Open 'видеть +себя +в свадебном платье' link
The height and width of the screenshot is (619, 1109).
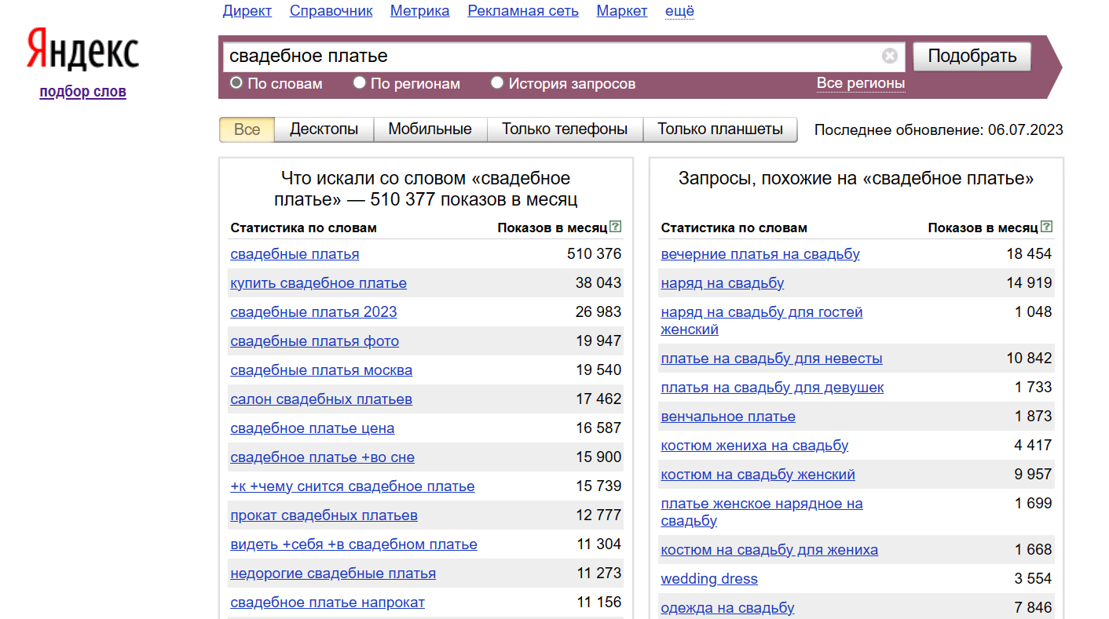point(353,544)
